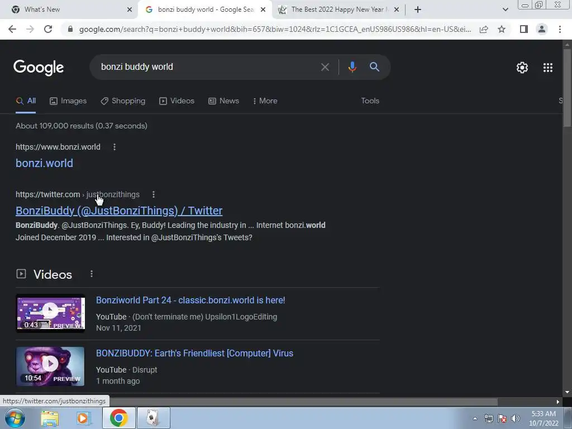Click the vertical scrollbar down arrow
The width and height of the screenshot is (572, 429).
tap(567, 392)
